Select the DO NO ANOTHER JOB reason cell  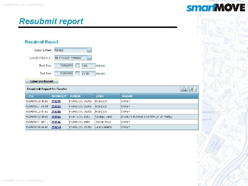159,117
